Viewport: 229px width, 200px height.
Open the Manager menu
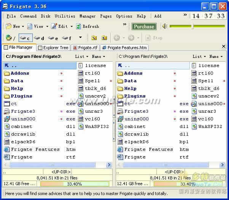click(87, 16)
